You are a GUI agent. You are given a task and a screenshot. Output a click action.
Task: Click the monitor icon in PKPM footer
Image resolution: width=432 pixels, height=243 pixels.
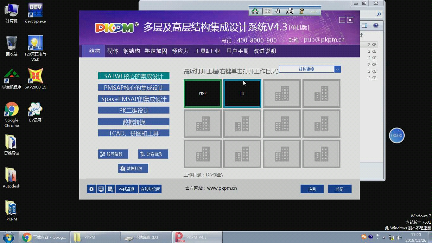point(101,189)
